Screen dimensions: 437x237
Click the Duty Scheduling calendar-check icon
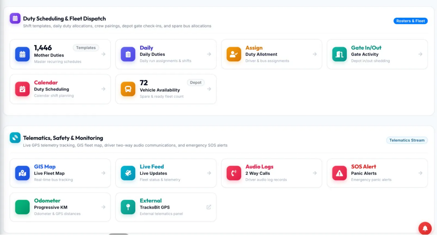[x=22, y=89]
